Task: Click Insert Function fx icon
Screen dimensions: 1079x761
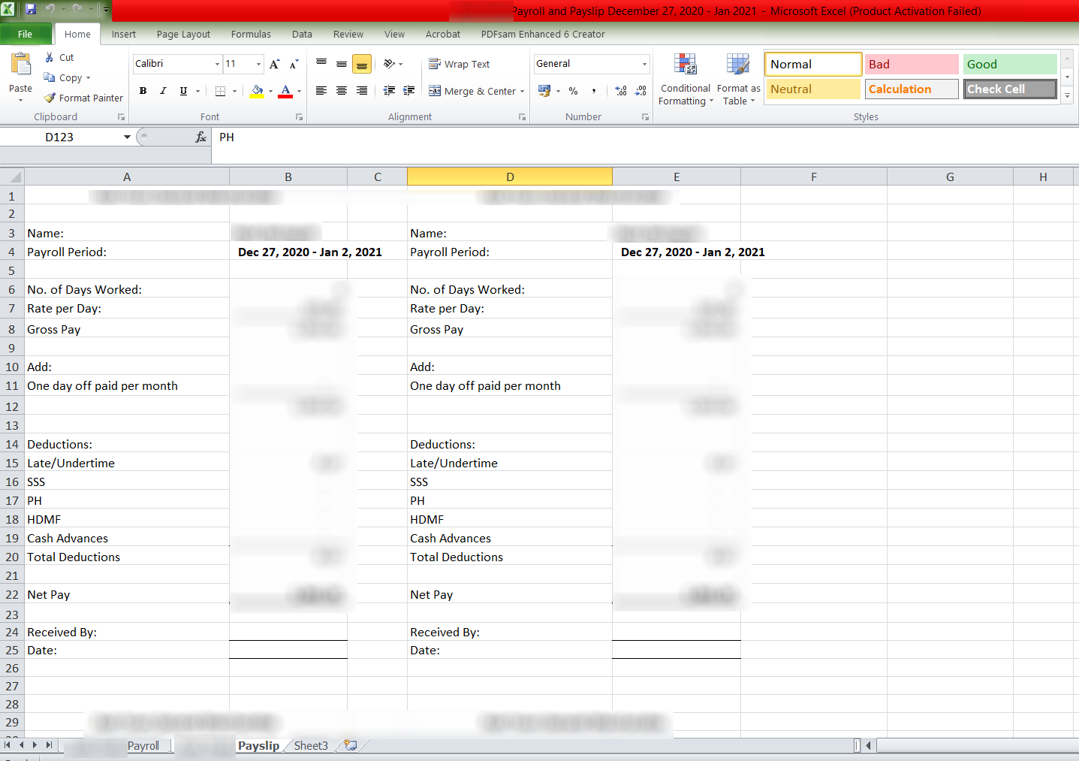Action: pos(200,137)
